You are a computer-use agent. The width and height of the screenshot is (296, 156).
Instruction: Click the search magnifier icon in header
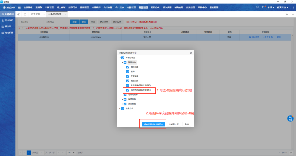point(257,7)
